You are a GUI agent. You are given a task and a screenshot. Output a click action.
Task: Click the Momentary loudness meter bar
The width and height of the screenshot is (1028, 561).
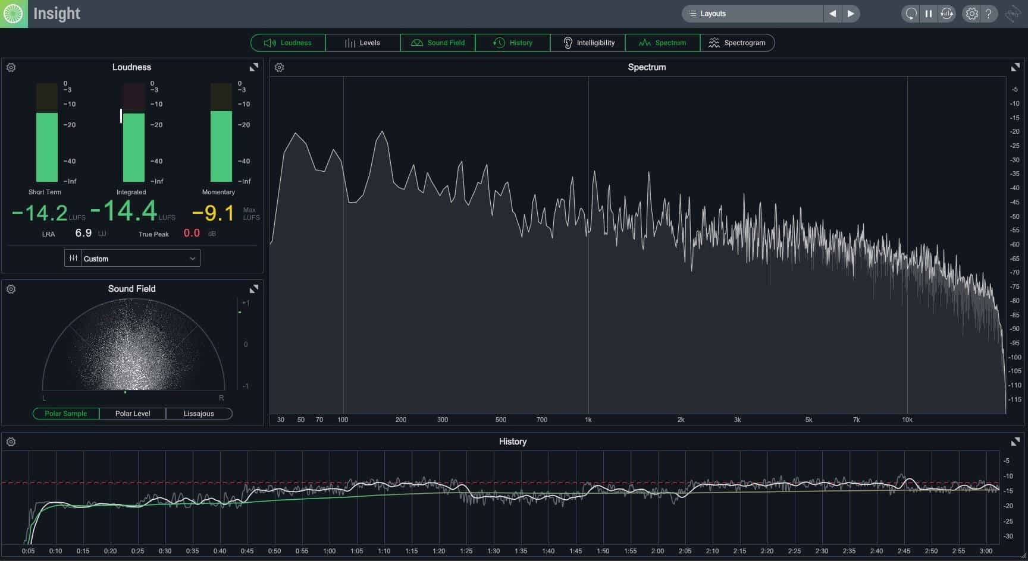coord(221,133)
